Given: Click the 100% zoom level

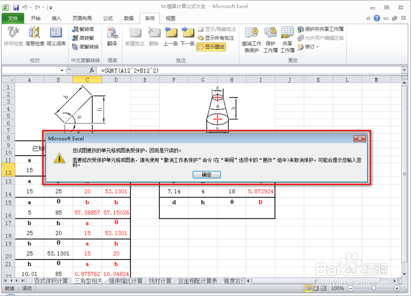Looking at the screenshot, I should tap(337, 289).
